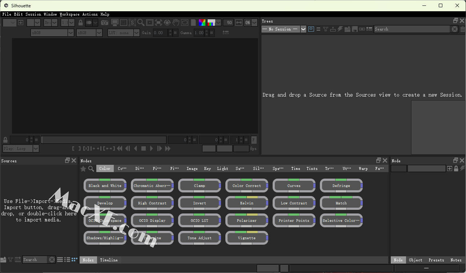Screen dimensions: 466x273
Task: Toggle the viewer lock padlock icon
Action: [81, 23]
